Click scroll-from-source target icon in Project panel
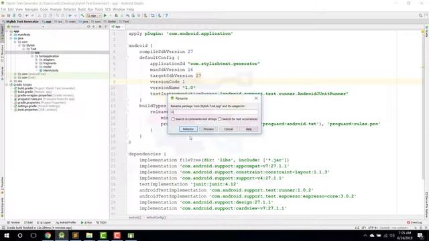429x241 pixels. pyautogui.click(x=88, y=27)
